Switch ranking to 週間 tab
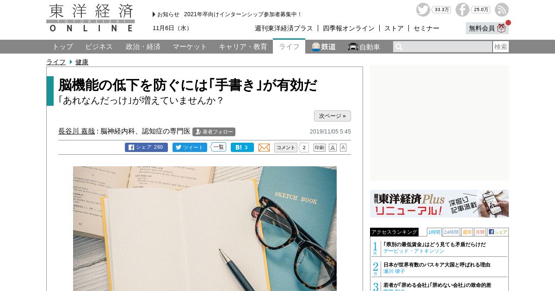 click(467, 232)
